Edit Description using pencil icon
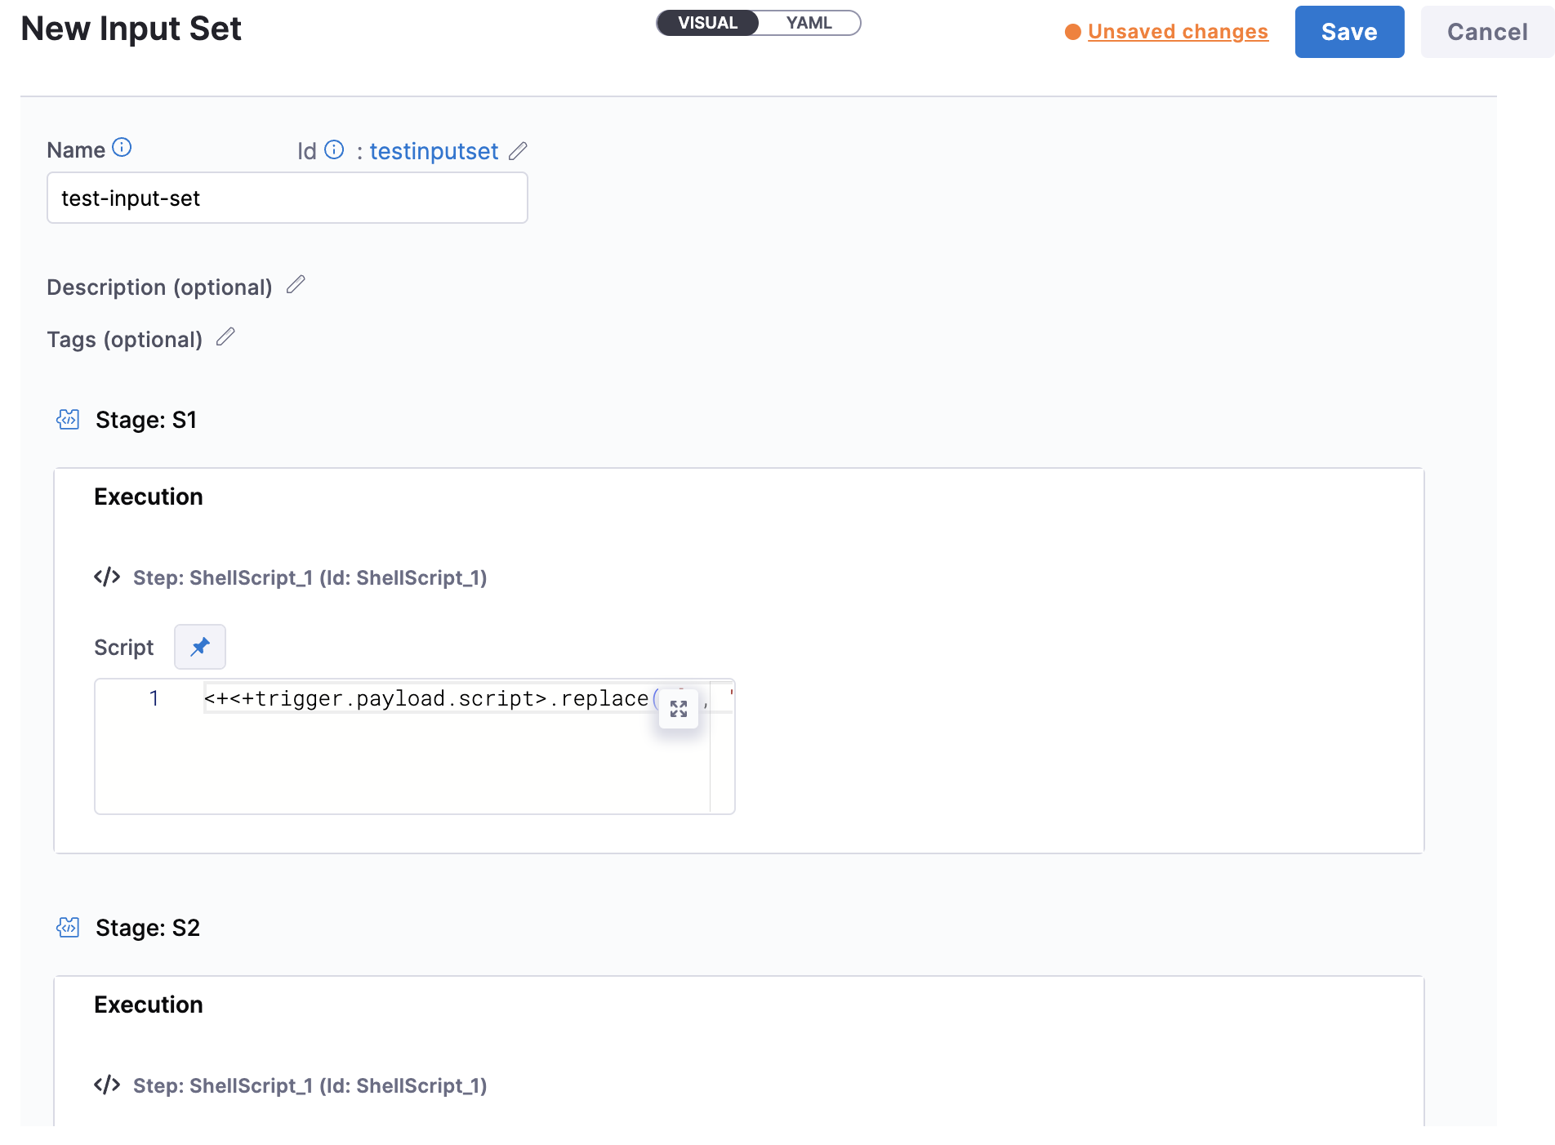 point(296,284)
